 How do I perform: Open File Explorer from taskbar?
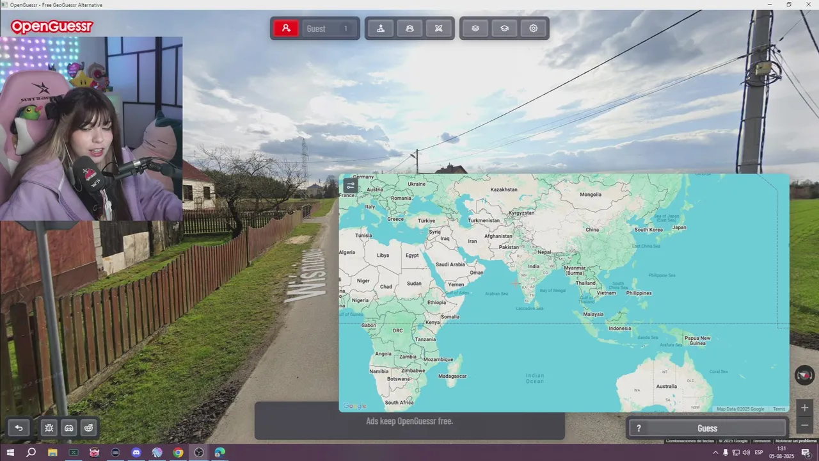pos(52,453)
